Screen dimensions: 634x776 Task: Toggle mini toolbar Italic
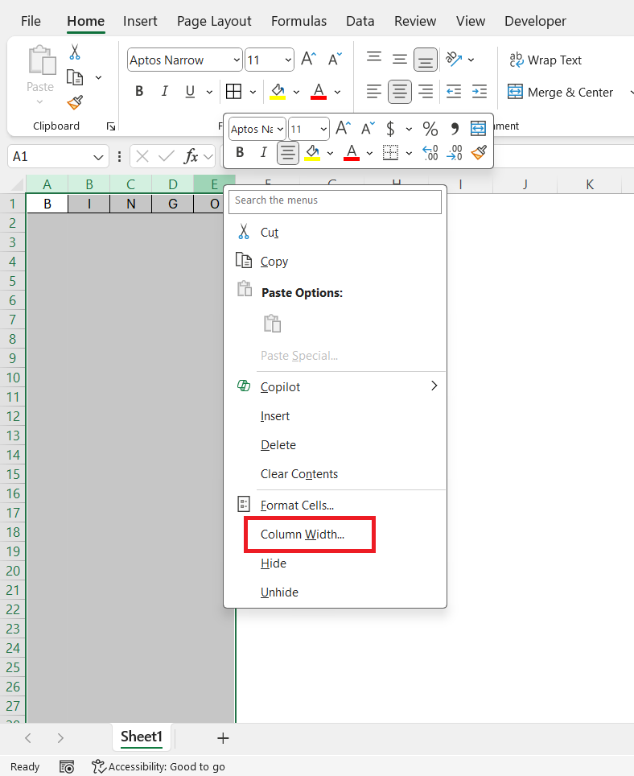point(264,152)
